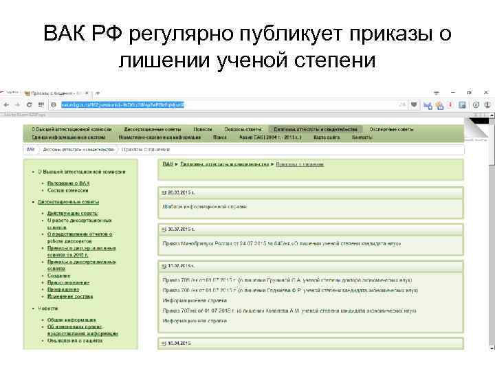Open sidebar item 'Объявления о защитах'
Viewport: 495px width, 371px height.
tap(75, 341)
